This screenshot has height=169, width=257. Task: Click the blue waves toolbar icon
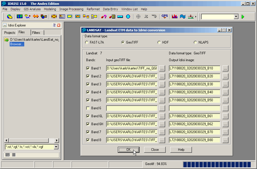pos(183,17)
